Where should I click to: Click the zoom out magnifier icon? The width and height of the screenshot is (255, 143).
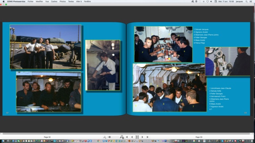coord(105,137)
